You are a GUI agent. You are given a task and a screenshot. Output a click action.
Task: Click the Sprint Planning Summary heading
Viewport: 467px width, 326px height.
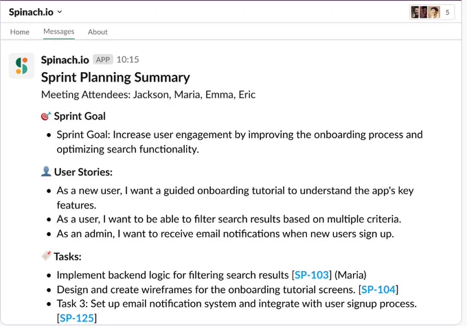115,78
